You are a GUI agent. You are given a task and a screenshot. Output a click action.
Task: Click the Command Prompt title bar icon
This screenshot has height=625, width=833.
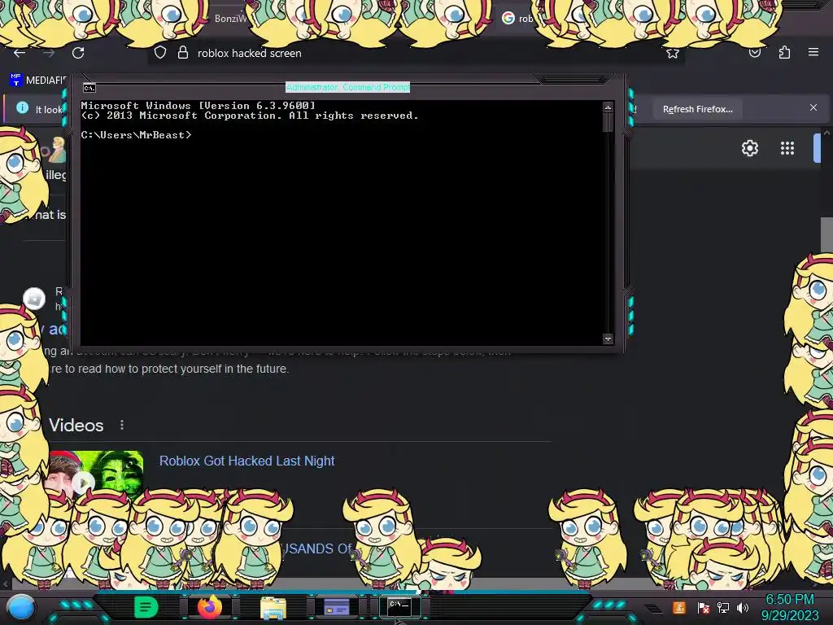coord(89,88)
